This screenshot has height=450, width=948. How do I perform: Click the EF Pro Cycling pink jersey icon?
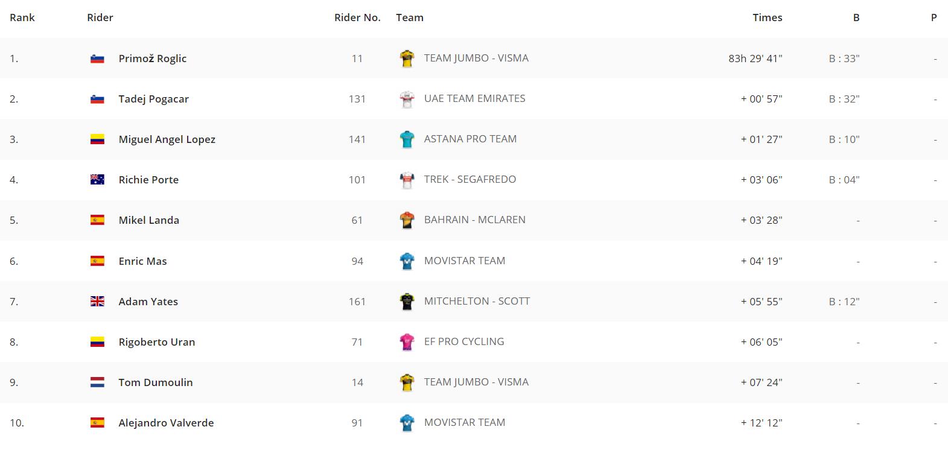pyautogui.click(x=407, y=342)
